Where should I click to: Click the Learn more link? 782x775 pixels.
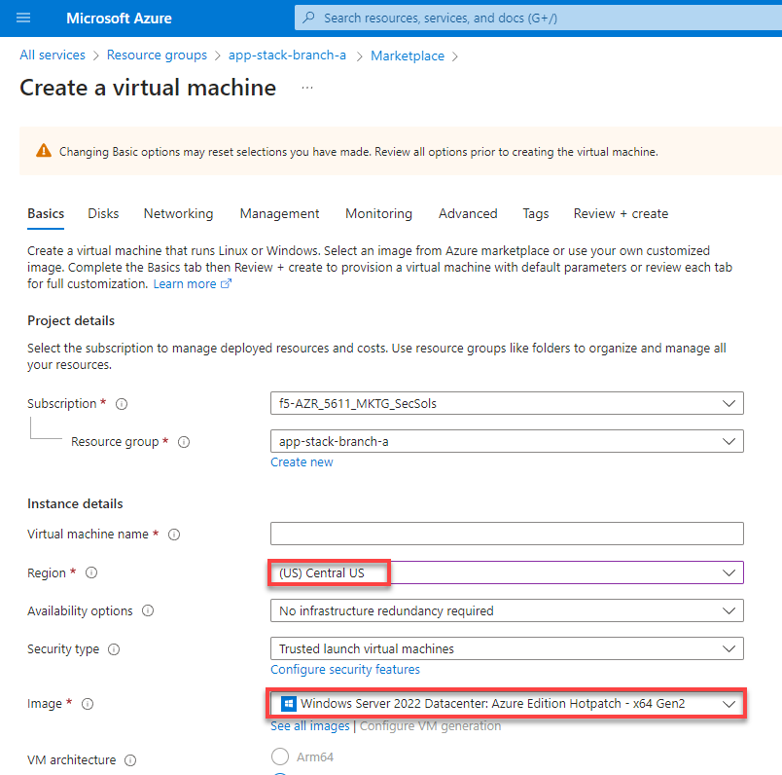pyautogui.click(x=185, y=283)
